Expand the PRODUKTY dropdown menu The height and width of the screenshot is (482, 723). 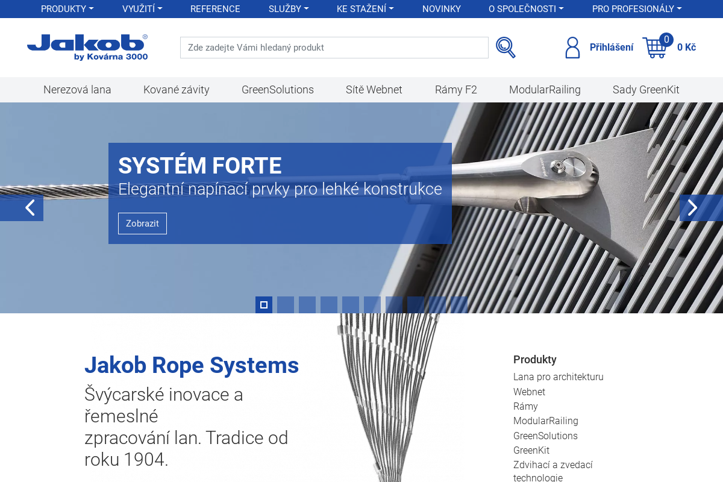67,9
